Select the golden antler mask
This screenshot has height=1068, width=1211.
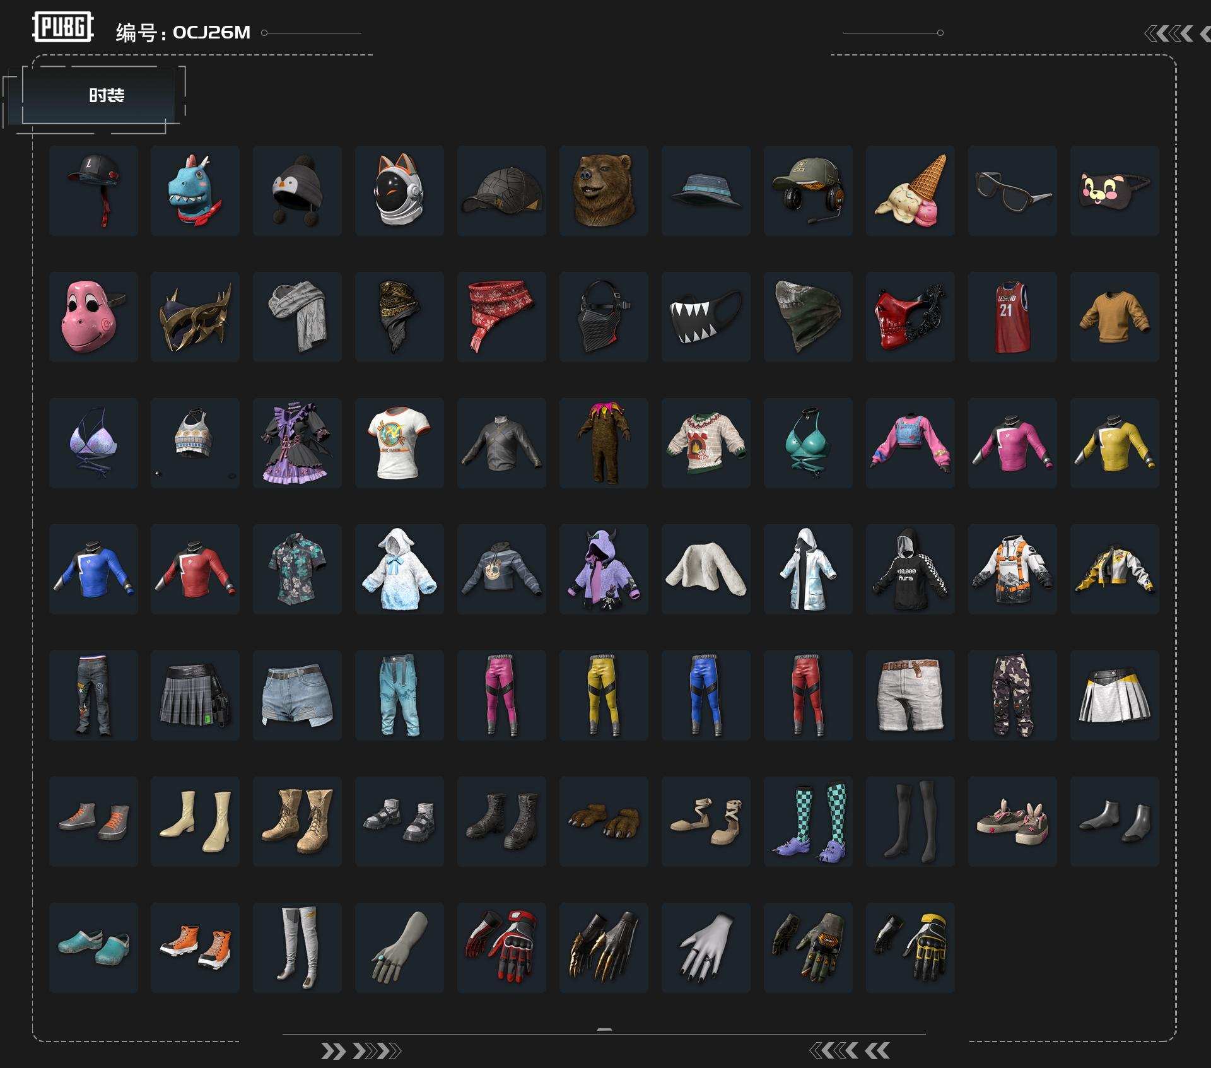click(x=195, y=317)
